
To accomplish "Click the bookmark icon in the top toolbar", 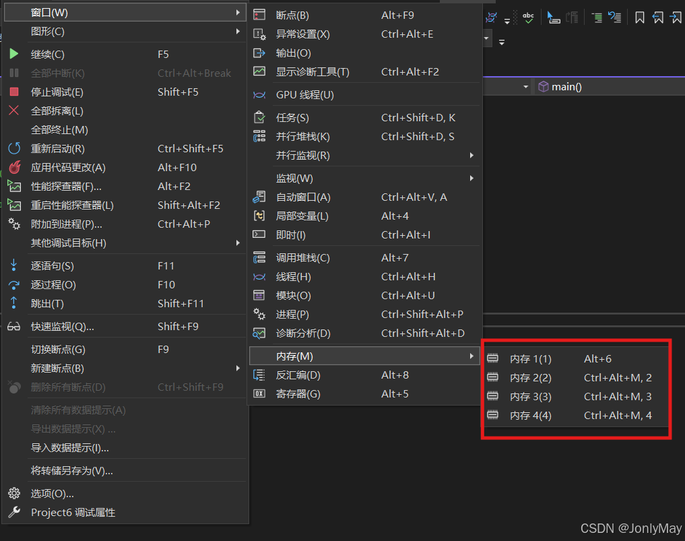I will 640,18.
